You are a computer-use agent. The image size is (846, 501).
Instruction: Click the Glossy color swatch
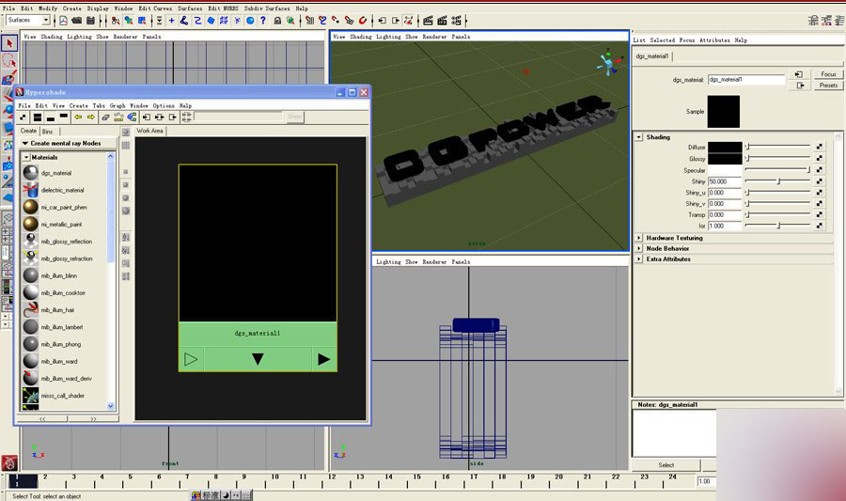coord(725,159)
